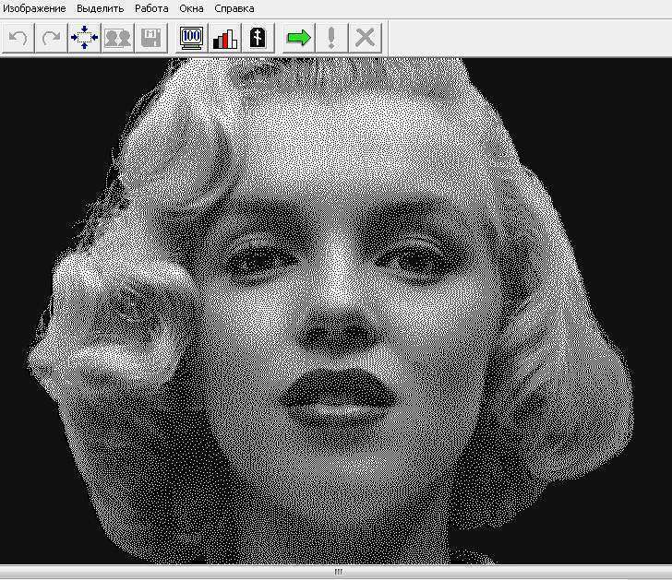Click the exclamation mark toolbar icon
The height and width of the screenshot is (580, 672).
(331, 39)
